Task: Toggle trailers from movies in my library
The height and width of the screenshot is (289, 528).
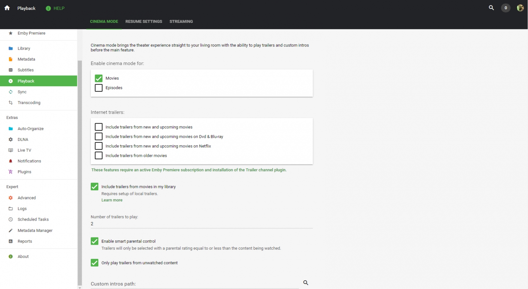Action: (x=94, y=187)
